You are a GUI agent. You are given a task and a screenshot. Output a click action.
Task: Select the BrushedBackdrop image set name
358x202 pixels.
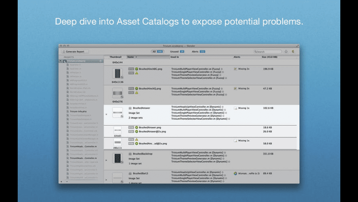(142, 154)
